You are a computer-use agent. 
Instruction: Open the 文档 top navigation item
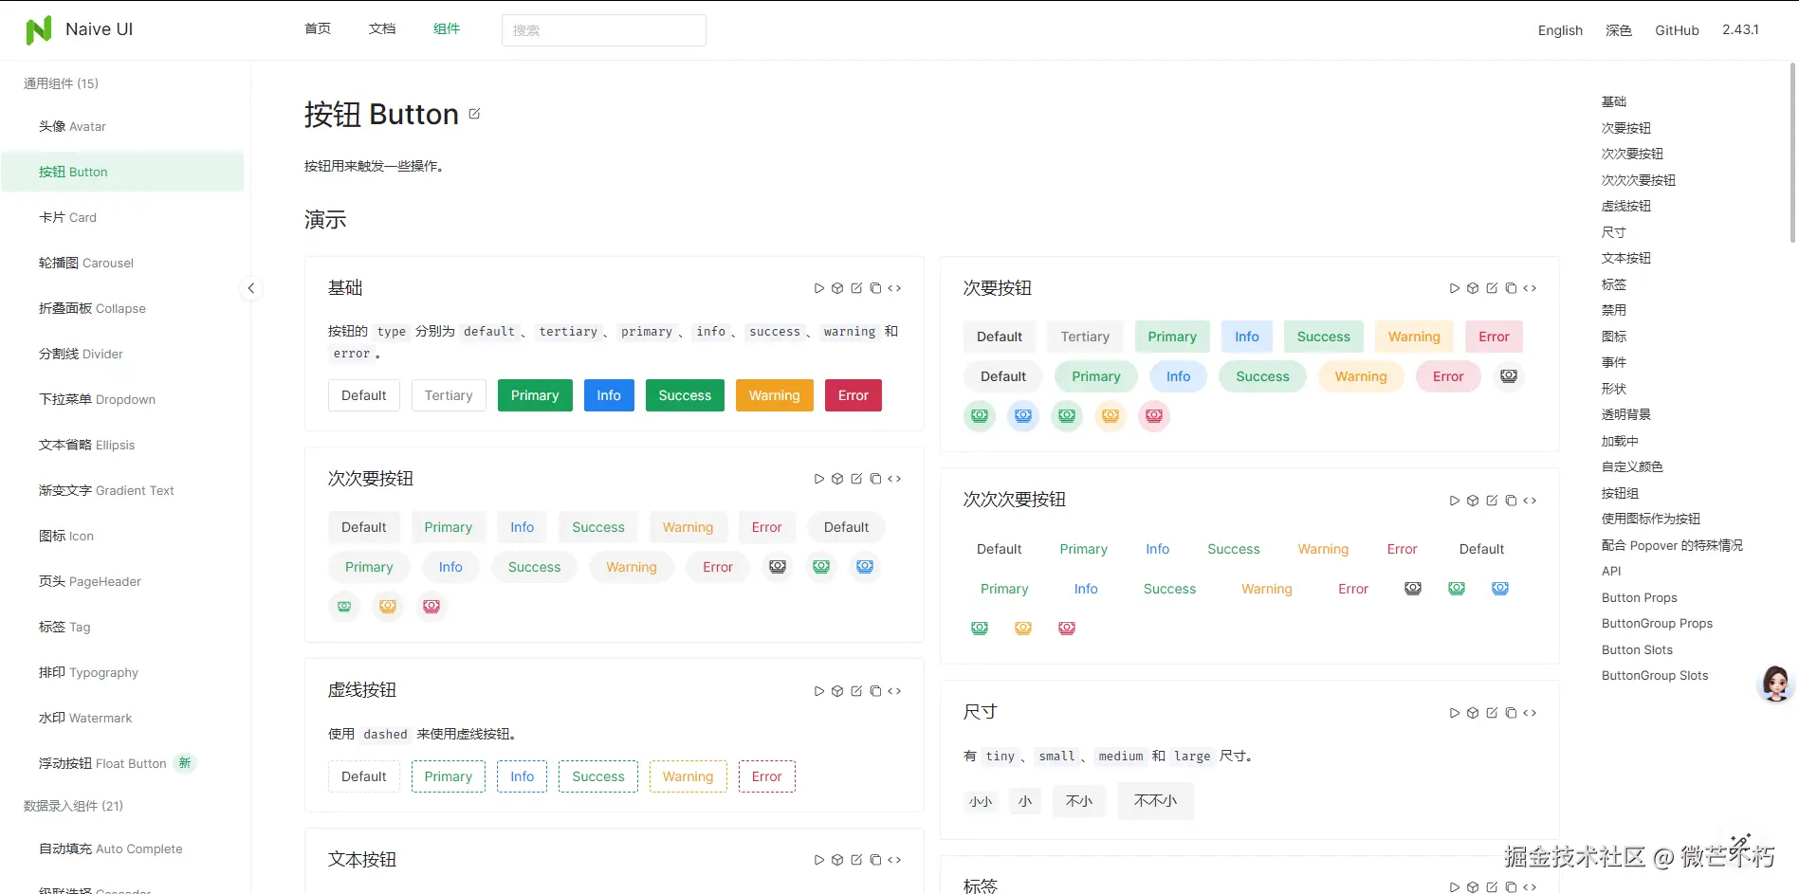pos(382,29)
